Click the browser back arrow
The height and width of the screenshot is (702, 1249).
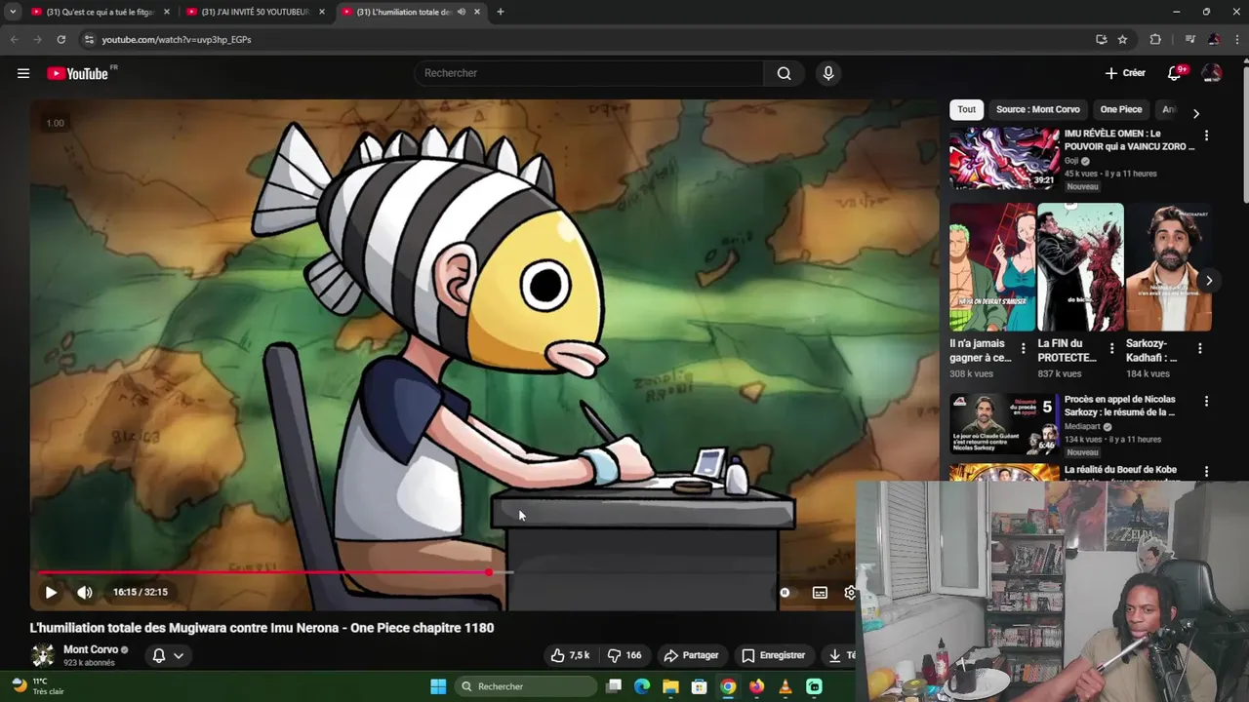14,39
